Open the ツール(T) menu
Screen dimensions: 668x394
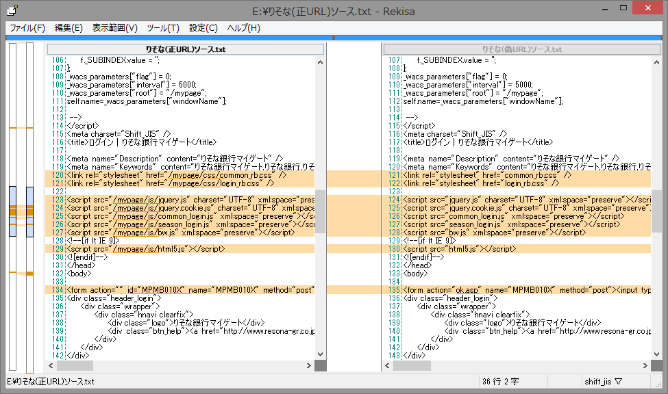tap(163, 28)
